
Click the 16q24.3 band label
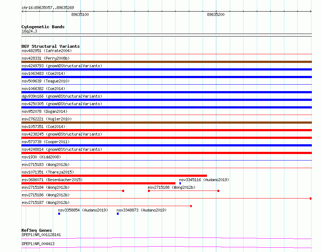click(x=29, y=31)
